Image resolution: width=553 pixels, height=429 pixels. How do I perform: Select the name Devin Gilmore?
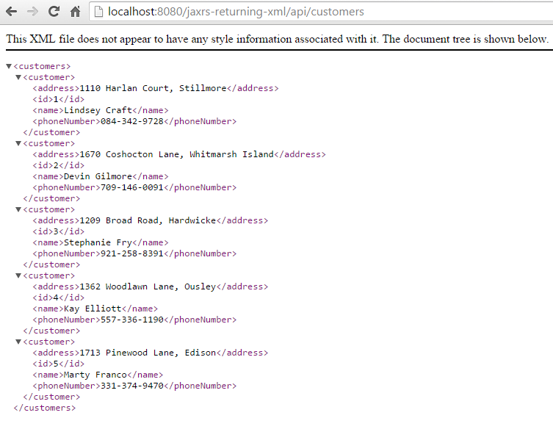pyautogui.click(x=98, y=176)
